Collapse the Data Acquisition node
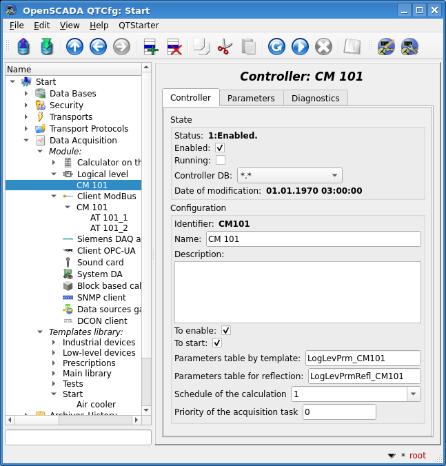The height and width of the screenshot is (466, 446). point(26,140)
